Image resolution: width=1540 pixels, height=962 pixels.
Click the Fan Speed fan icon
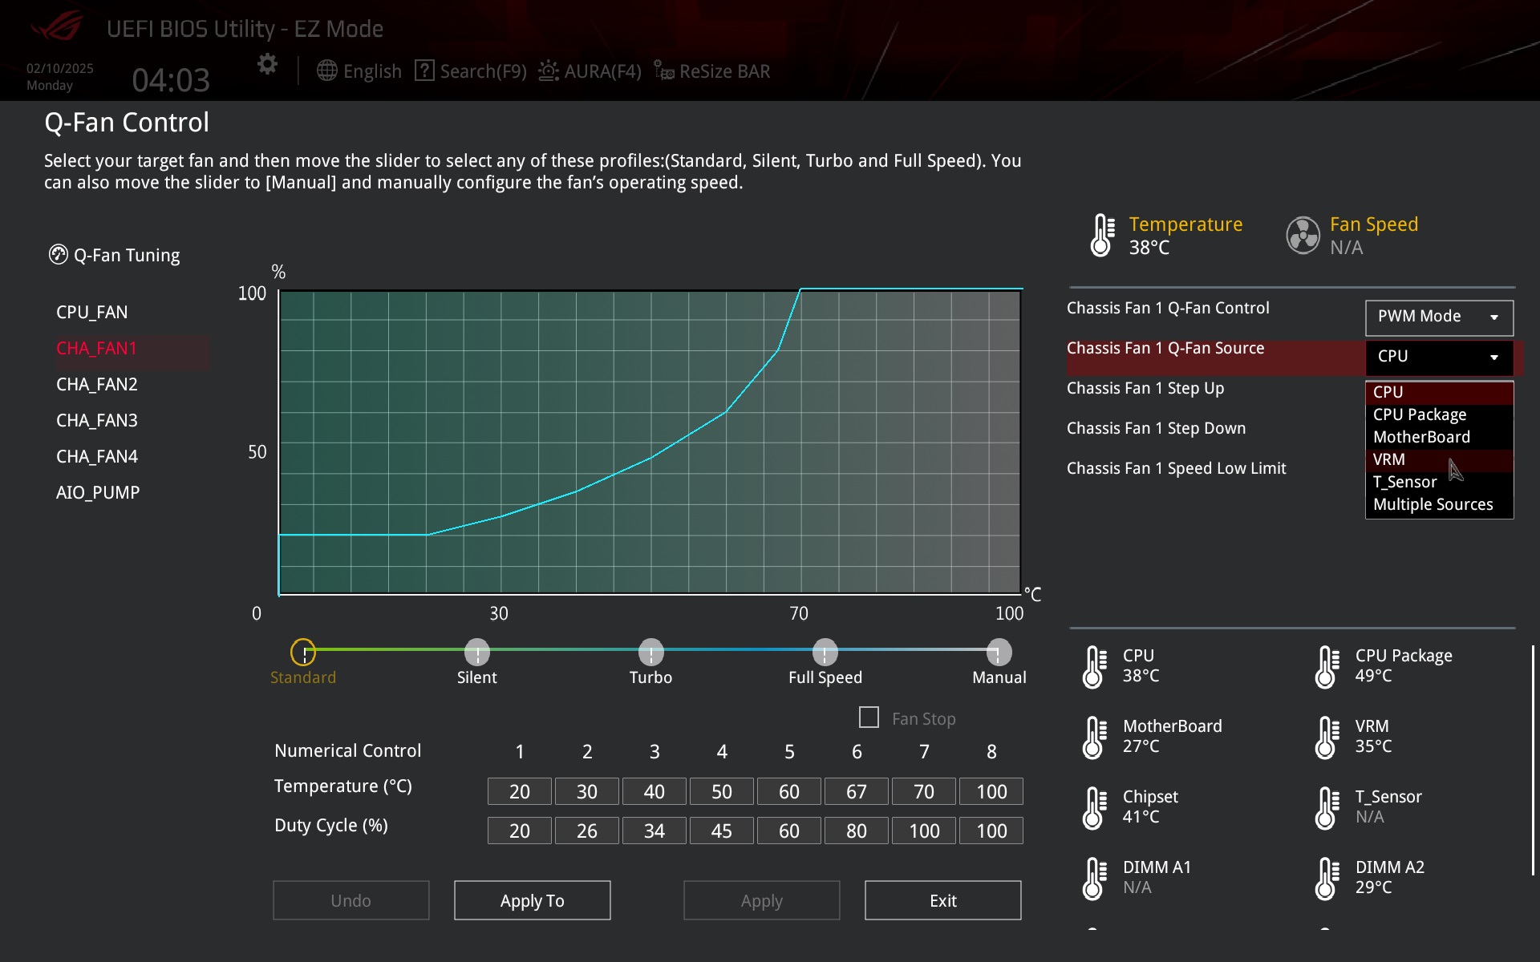pos(1303,235)
